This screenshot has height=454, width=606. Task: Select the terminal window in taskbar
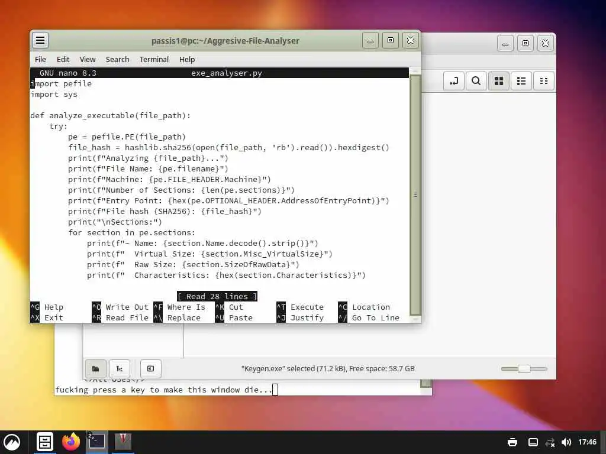pos(96,442)
